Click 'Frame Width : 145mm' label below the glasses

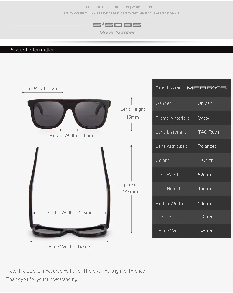click(69, 247)
